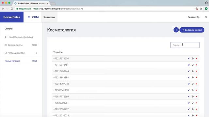
Task: Focus the Поиск search field
Action: [185, 45]
